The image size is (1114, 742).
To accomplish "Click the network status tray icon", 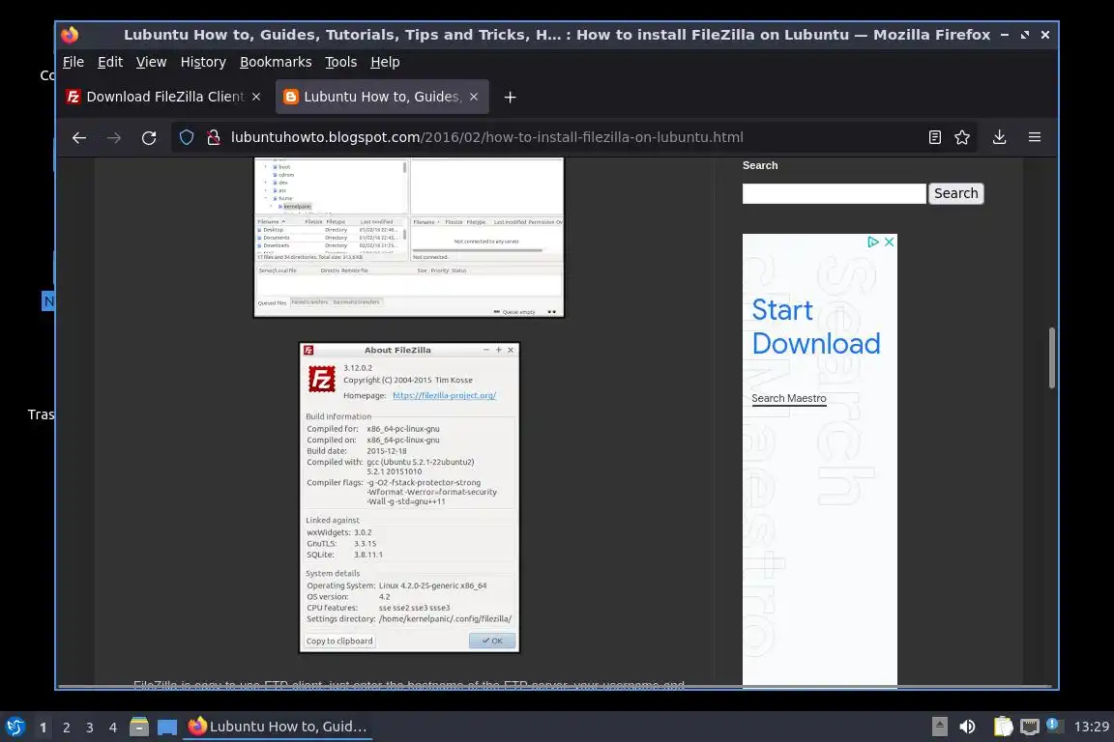I will (x=1030, y=727).
